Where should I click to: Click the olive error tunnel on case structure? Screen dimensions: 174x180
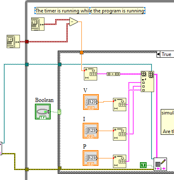[59, 168]
